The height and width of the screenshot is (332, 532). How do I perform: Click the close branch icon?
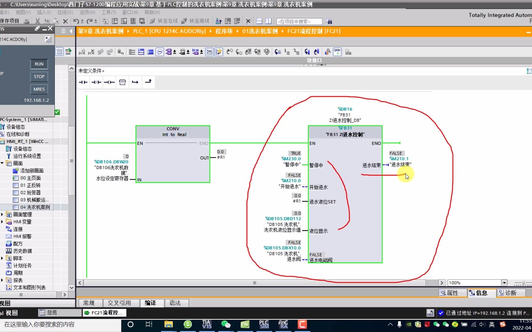click(x=148, y=82)
